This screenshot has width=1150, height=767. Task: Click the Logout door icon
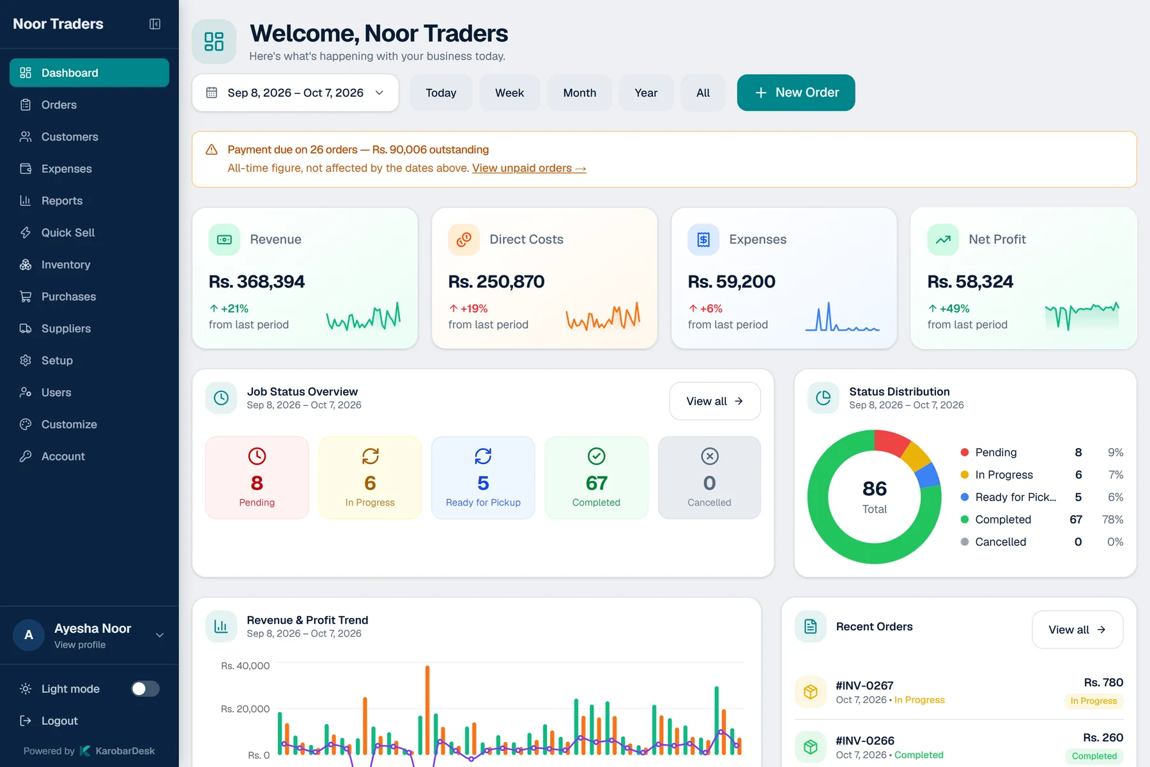[x=26, y=721]
